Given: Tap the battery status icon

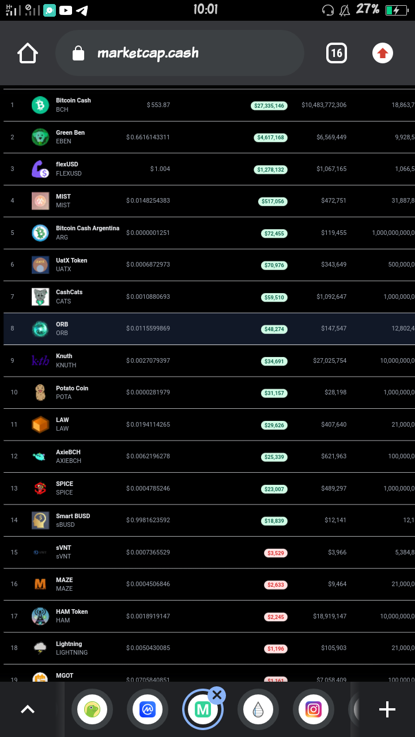Looking at the screenshot, I should click(396, 10).
